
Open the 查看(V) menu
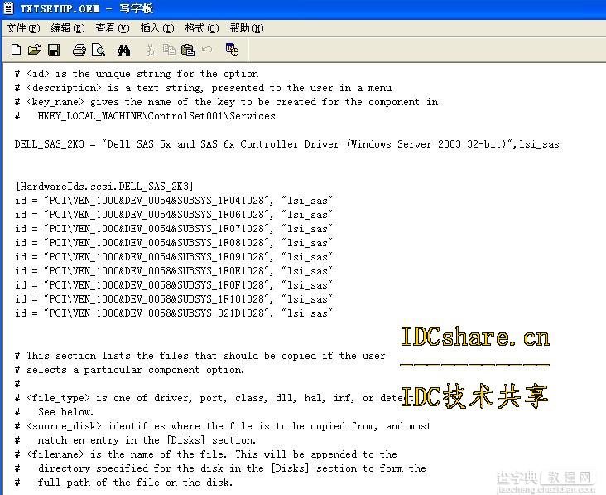pyautogui.click(x=113, y=28)
